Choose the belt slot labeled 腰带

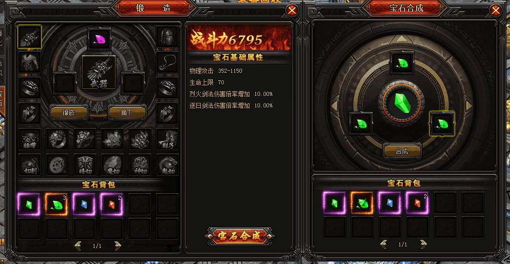click(30, 140)
